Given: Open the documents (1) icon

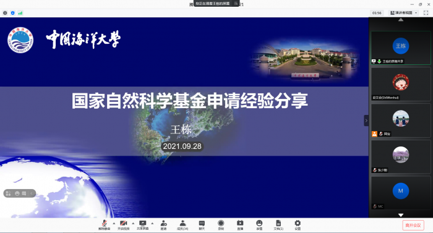Looking at the screenshot, I should 278,225.
